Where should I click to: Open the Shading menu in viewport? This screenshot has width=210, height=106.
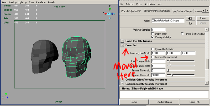(13, 2)
